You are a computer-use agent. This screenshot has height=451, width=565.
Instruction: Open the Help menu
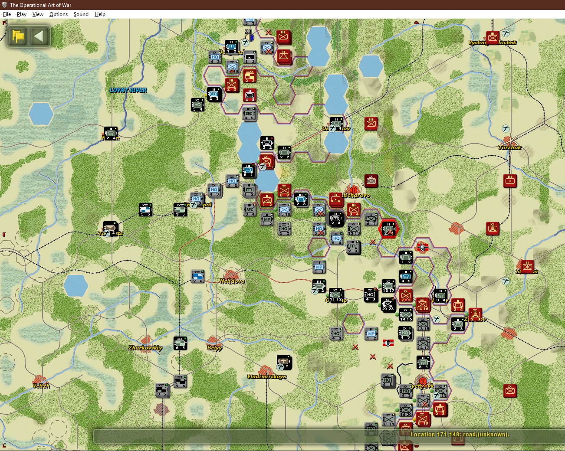[100, 14]
